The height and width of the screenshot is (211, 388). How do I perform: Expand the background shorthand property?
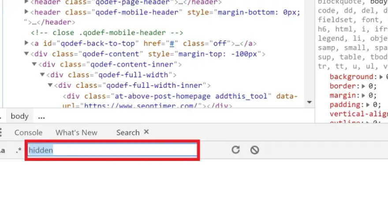click(x=381, y=77)
